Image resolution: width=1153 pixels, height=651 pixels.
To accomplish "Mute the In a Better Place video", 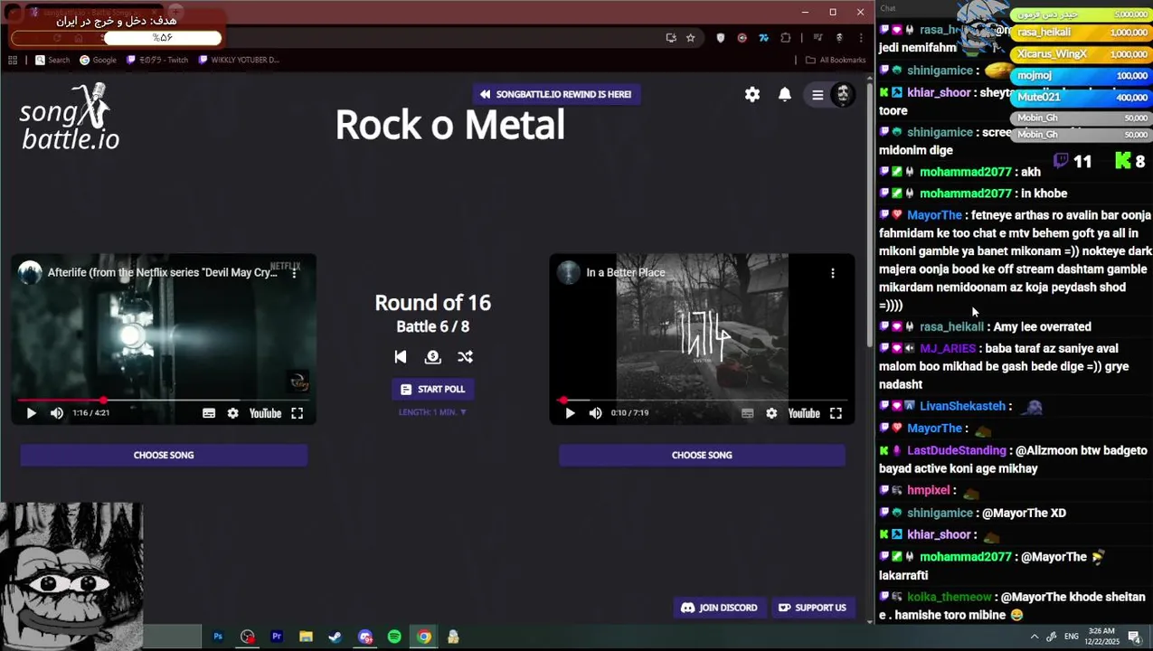I will [595, 413].
